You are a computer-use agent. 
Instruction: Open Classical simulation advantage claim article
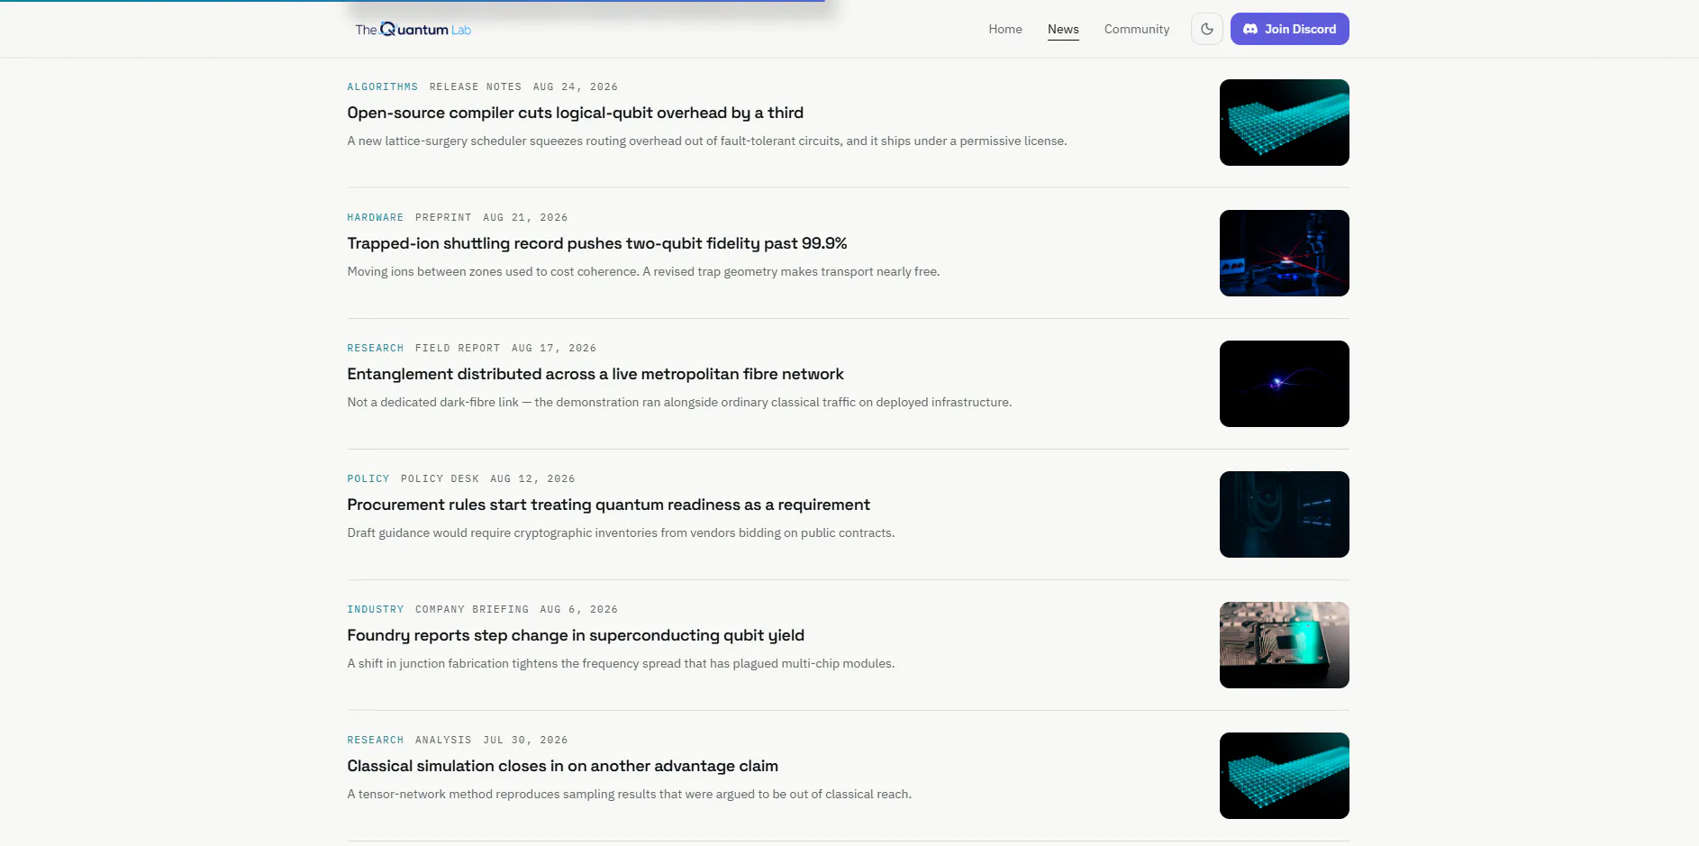[x=563, y=766]
